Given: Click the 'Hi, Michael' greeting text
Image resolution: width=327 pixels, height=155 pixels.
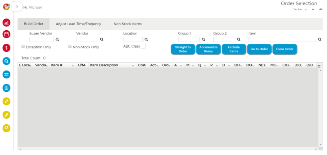Looking at the screenshot, I should (32, 8).
